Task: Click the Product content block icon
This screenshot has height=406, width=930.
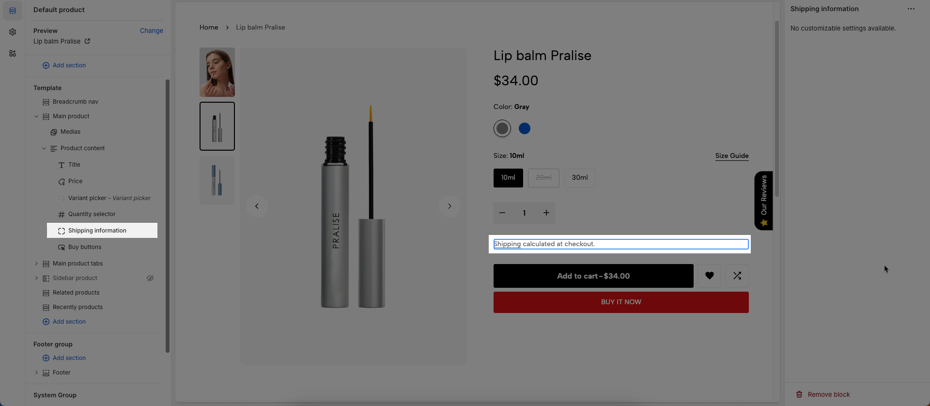Action: 54,148
